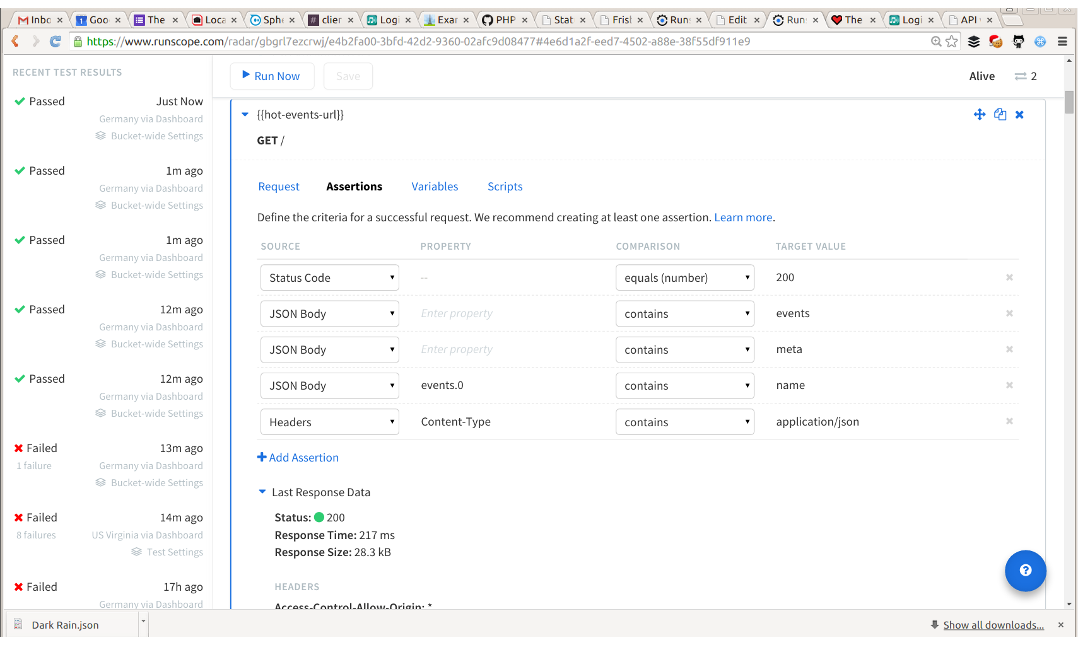
Task: Remove the Content-Type header assertion row
Action: (1009, 421)
